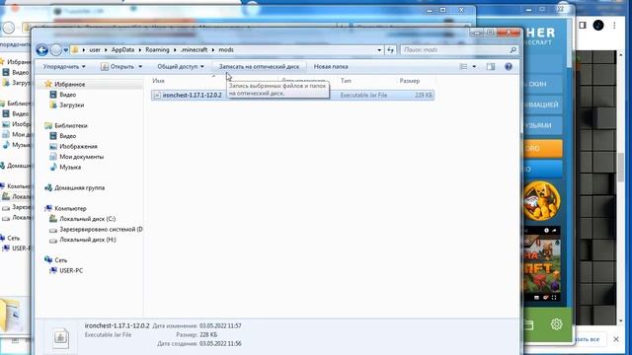Click the launcher settings gear icon
The width and height of the screenshot is (632, 355).
click(556, 324)
